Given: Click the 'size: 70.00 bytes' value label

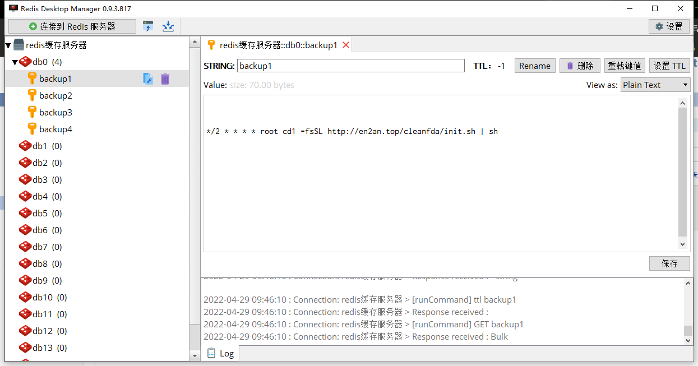Looking at the screenshot, I should pos(262,85).
